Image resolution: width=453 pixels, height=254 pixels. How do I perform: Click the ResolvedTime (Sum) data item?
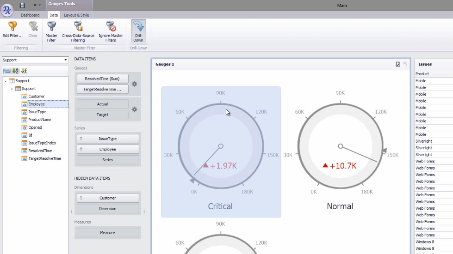[x=102, y=79]
